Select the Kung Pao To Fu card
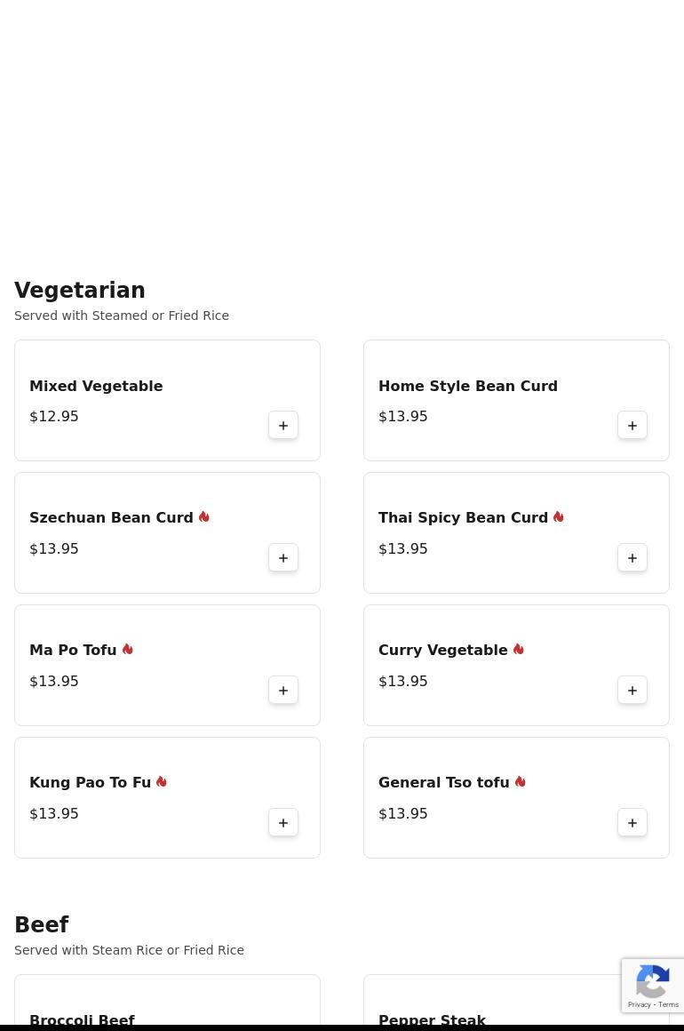 tap(168, 797)
